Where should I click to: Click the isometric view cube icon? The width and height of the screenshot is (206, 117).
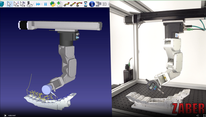[x=2, y=4]
